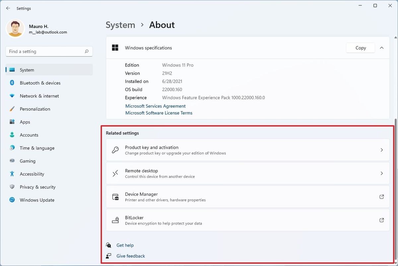Expand the Remote desktop settings row

(248, 173)
